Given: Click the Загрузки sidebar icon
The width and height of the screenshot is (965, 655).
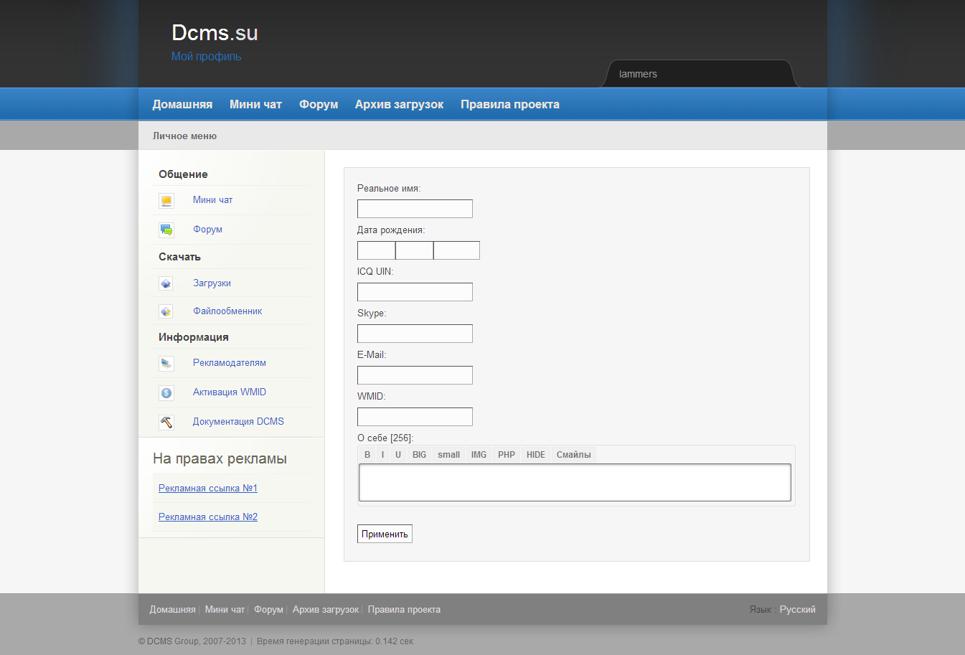Looking at the screenshot, I should [166, 283].
